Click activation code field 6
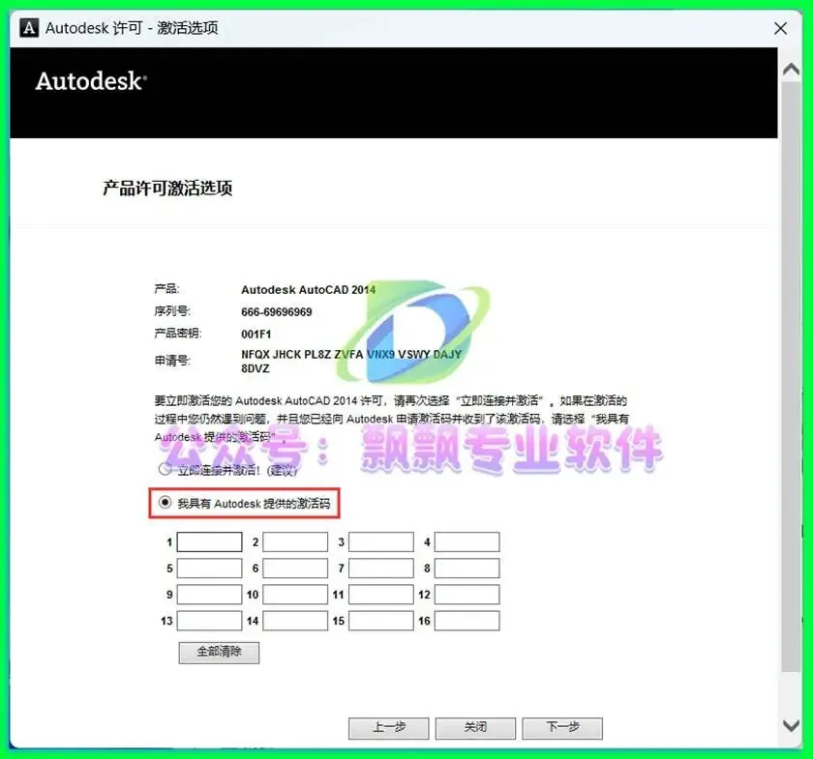Viewport: 813px width, 759px height. click(x=295, y=569)
